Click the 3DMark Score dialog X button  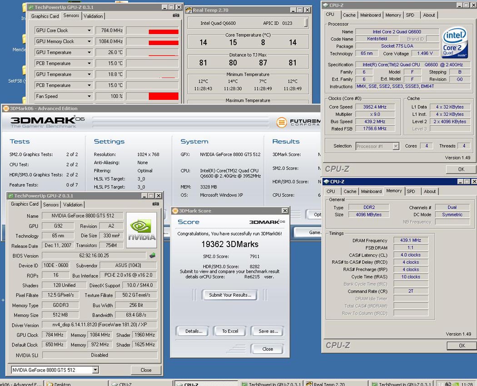tap(285, 211)
